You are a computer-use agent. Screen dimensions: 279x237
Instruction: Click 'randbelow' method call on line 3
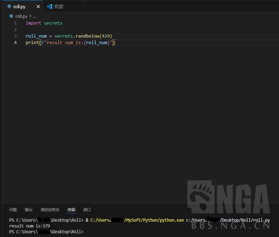pyautogui.click(x=87, y=36)
